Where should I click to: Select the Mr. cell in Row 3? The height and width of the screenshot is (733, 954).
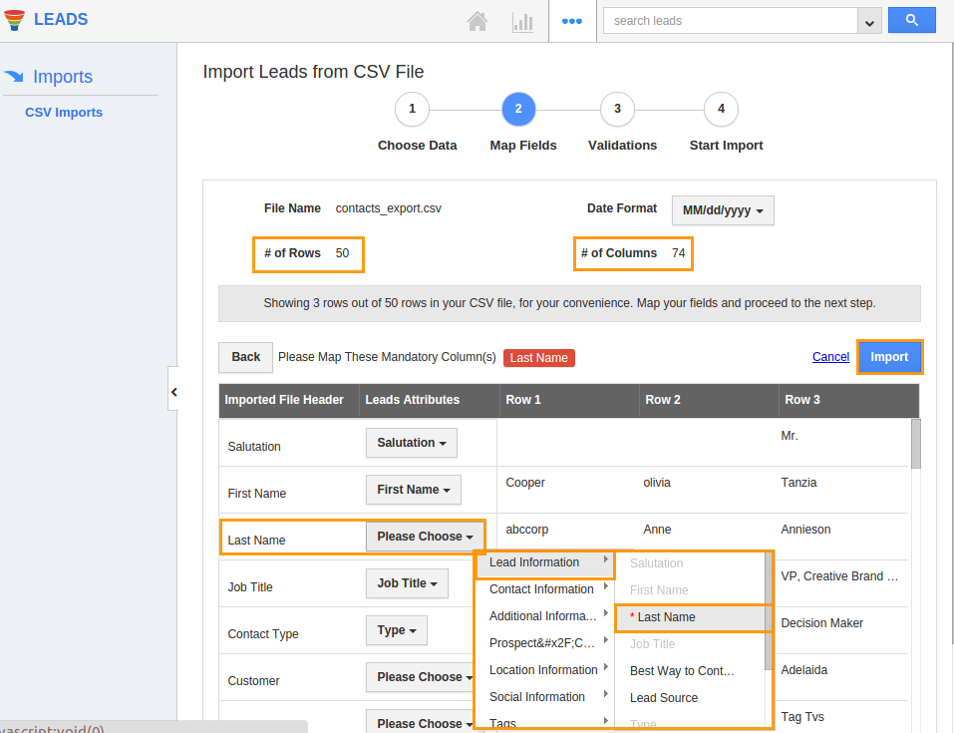coord(790,436)
